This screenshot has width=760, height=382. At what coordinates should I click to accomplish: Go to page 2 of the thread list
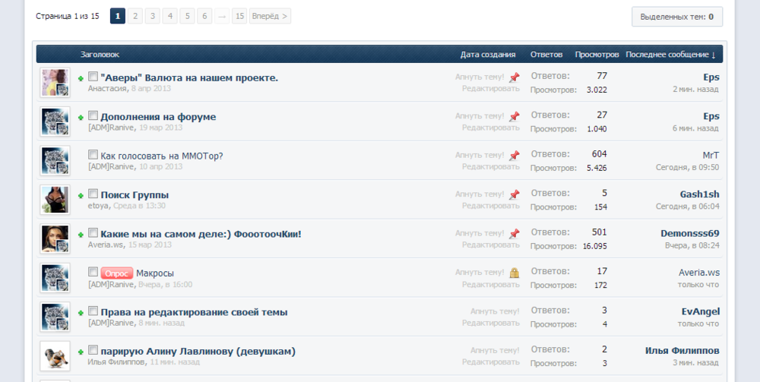coord(135,16)
